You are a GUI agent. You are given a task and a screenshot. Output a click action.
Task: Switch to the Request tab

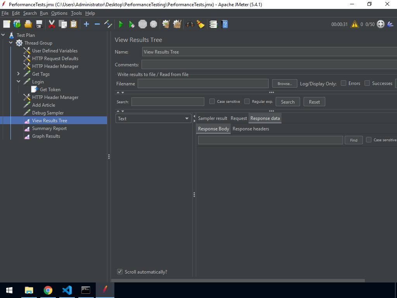point(238,118)
